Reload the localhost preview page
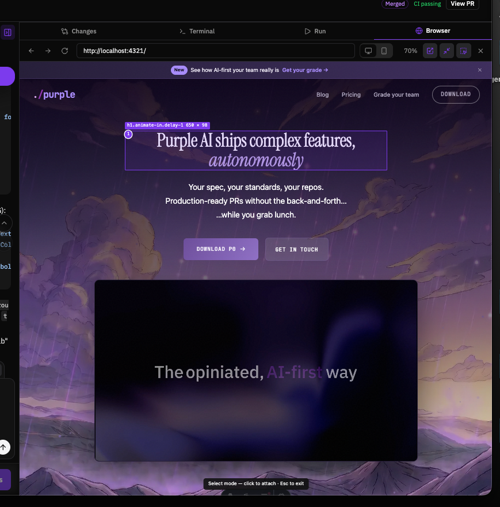 click(64, 51)
